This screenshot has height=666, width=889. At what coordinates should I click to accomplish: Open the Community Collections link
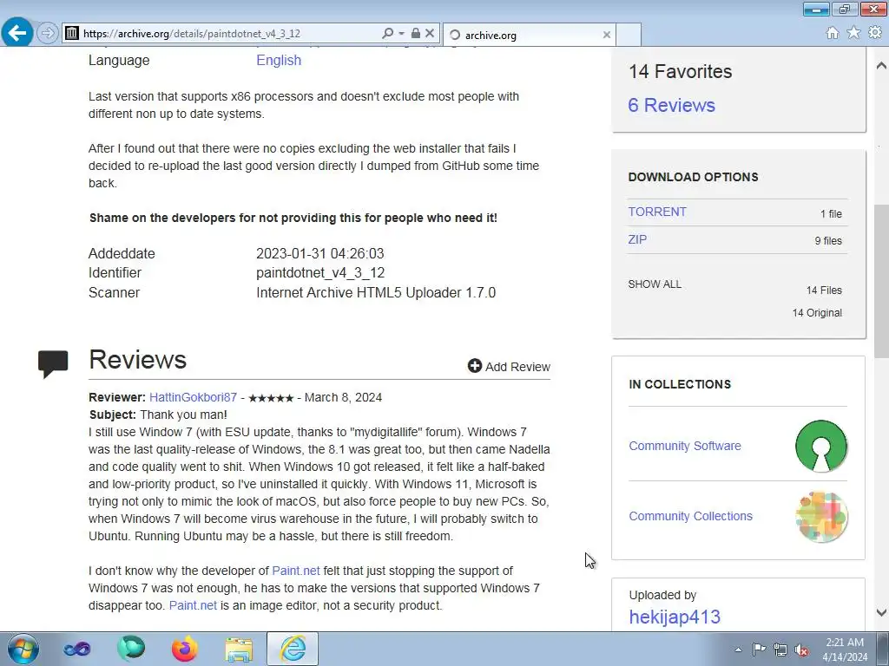point(690,516)
